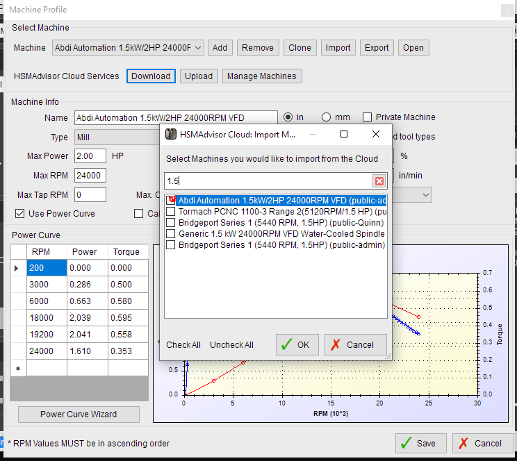The image size is (517, 461).
Task: Click the machine Name text field
Action: click(176, 117)
